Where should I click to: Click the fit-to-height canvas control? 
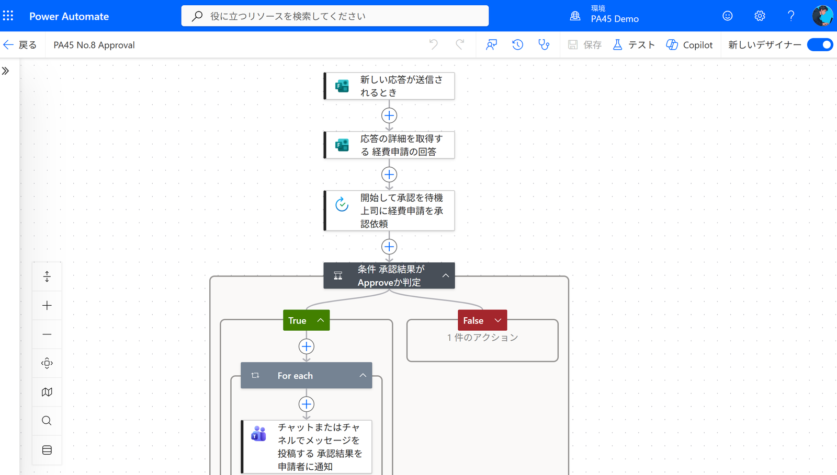(47, 276)
